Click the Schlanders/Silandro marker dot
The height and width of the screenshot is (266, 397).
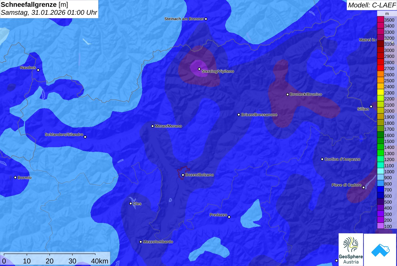tap(85, 137)
